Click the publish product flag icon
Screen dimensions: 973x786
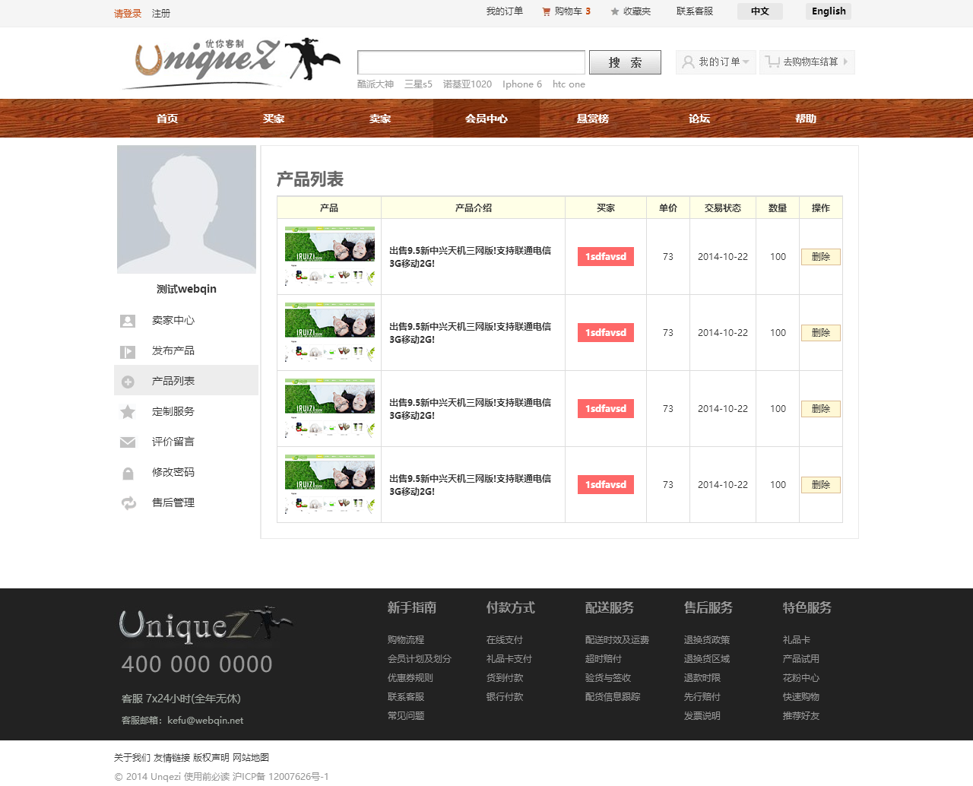128,351
